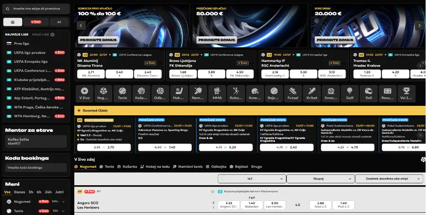Select the Tenis sport tile
This screenshot has width=426, height=215.
[x=122, y=94]
